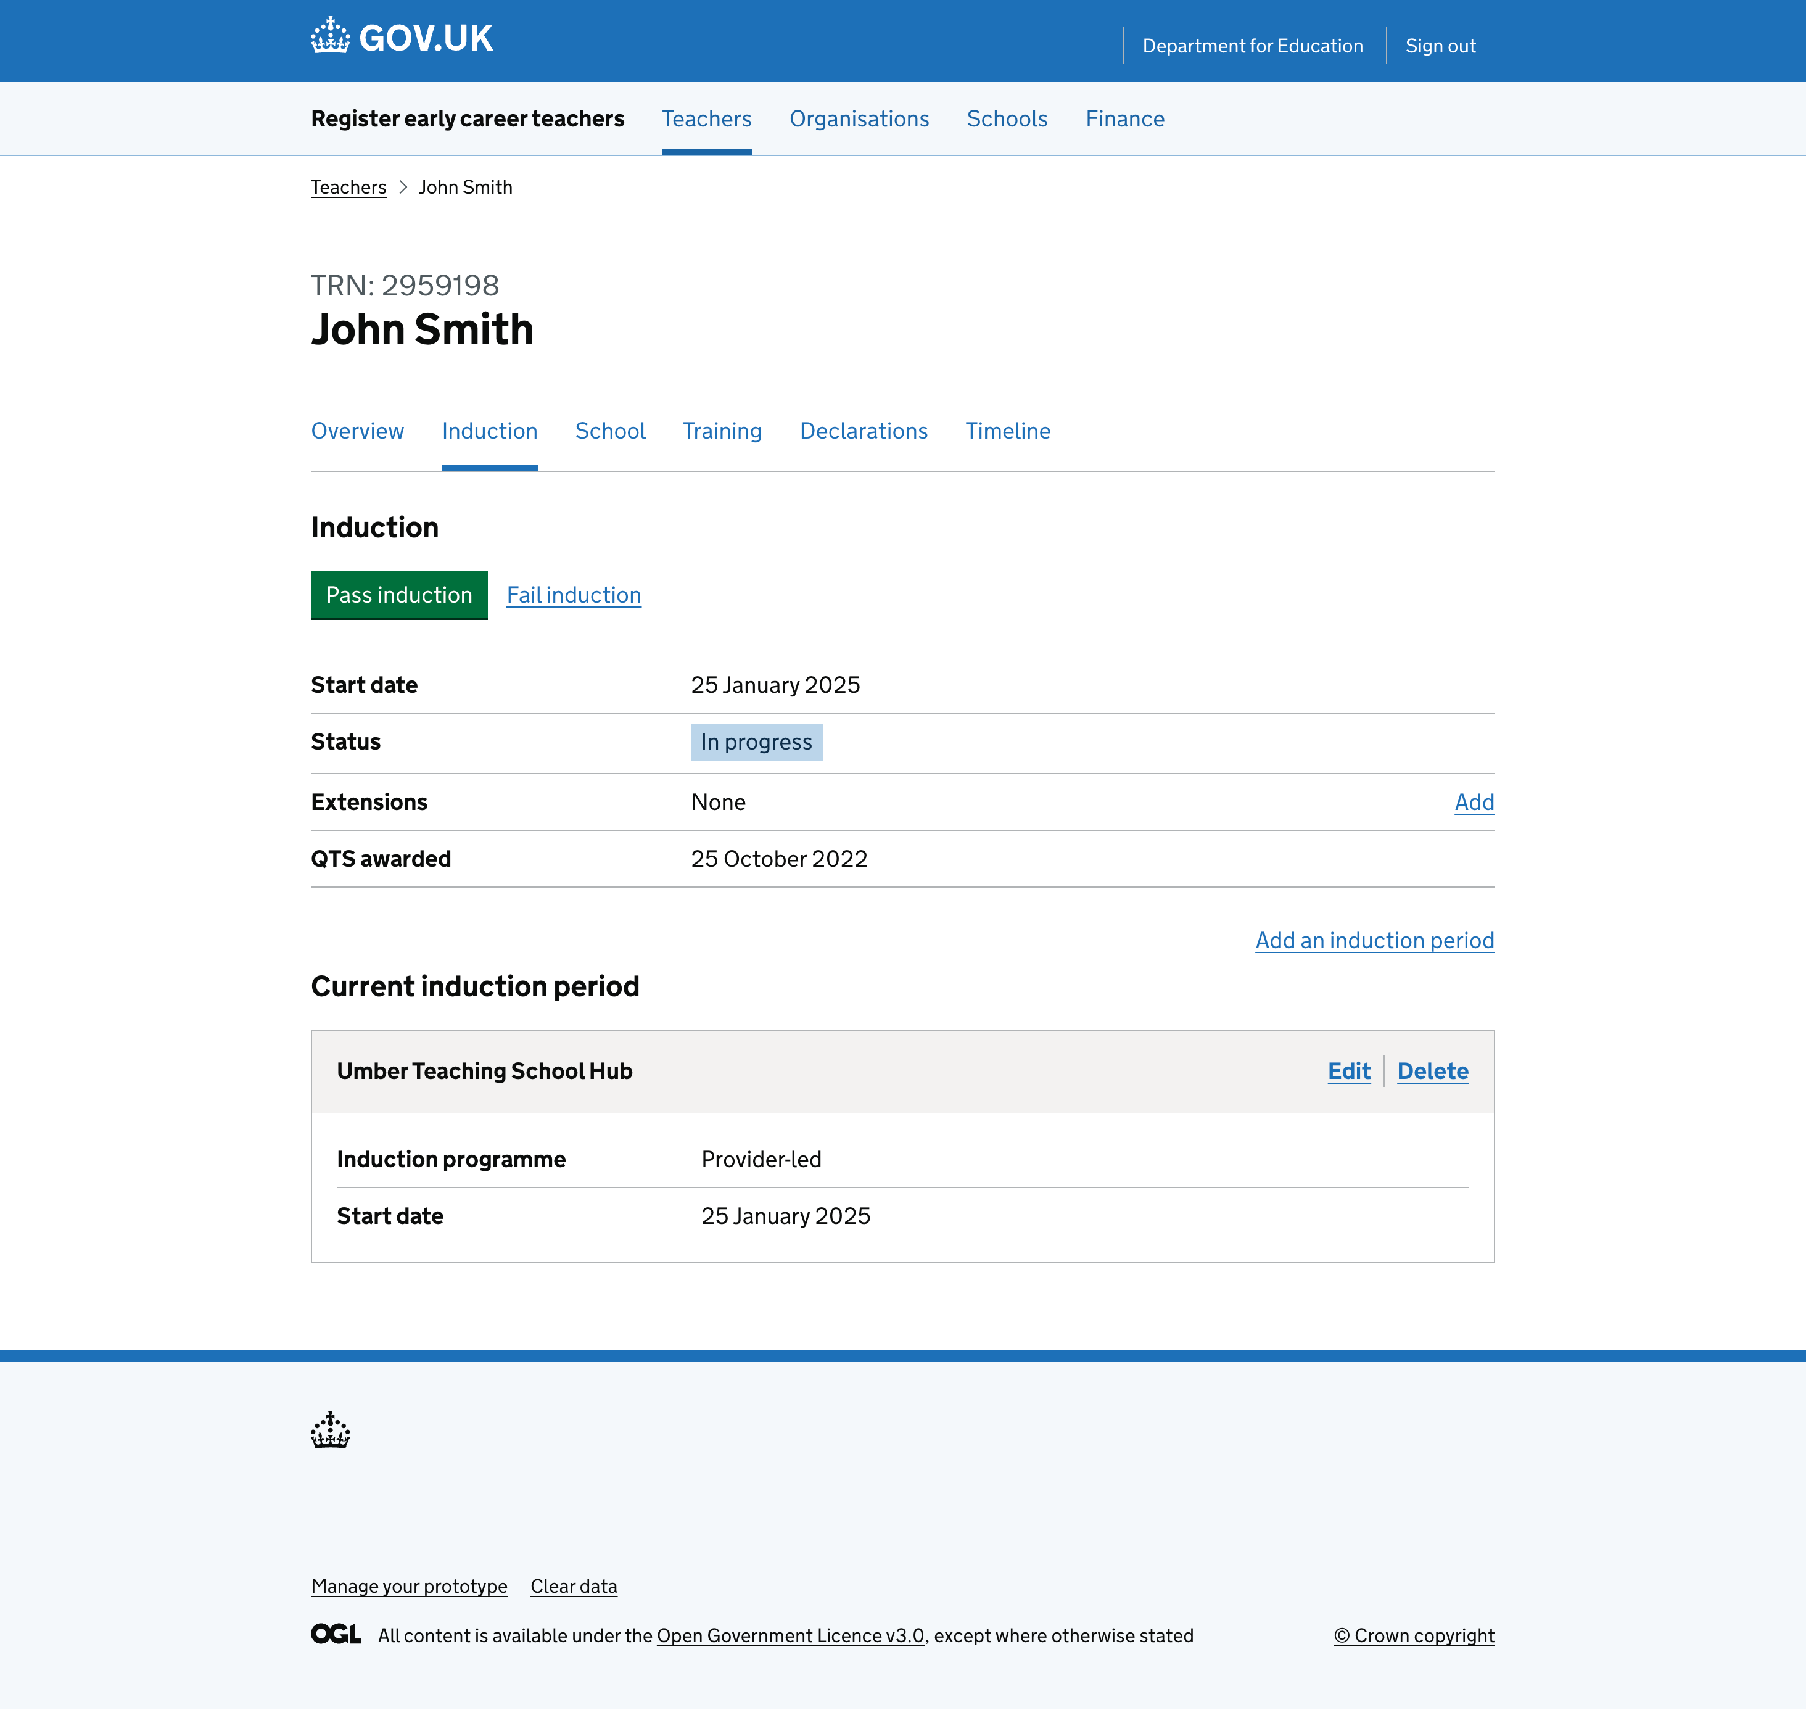Go to the Organisations navigation item
The width and height of the screenshot is (1806, 1710).
(x=859, y=120)
